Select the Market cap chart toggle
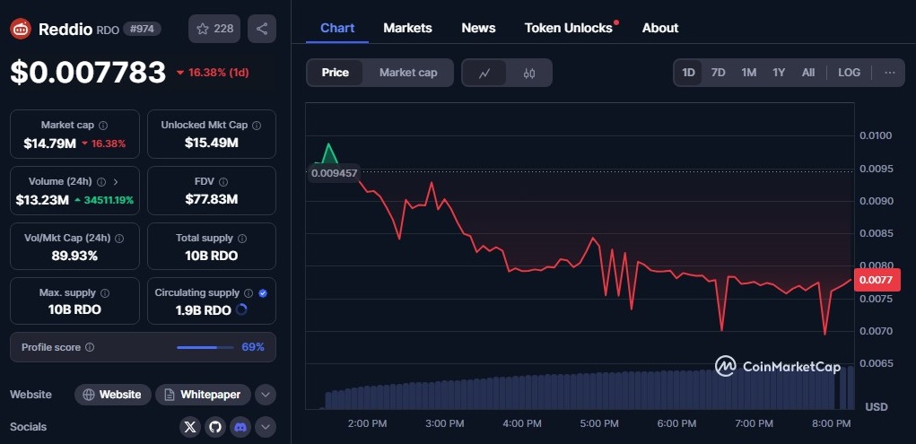 [x=408, y=73]
